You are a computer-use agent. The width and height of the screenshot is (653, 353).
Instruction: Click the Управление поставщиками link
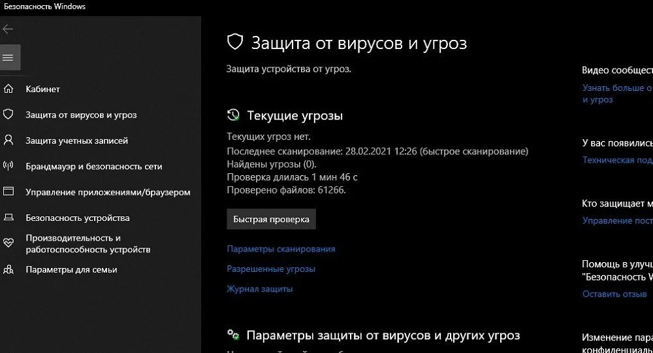click(x=617, y=220)
